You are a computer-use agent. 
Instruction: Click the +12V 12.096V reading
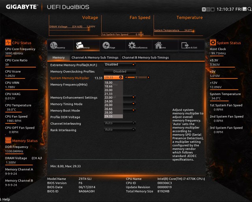[216, 87]
